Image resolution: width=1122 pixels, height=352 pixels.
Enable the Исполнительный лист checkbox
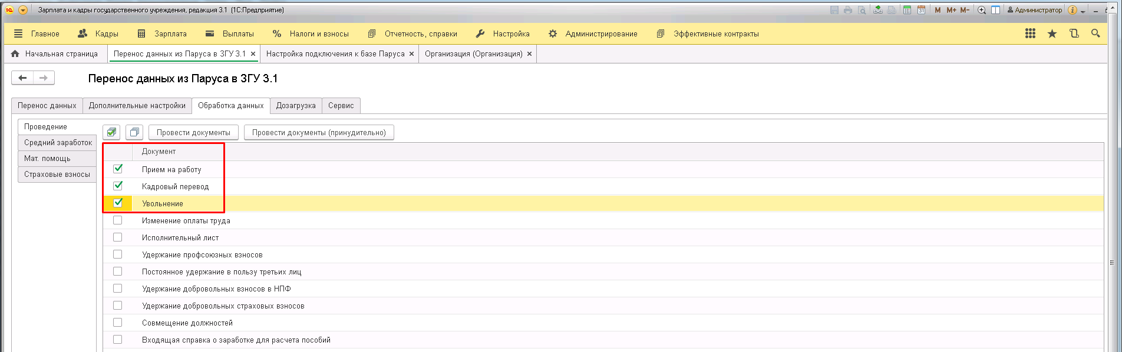[x=118, y=237]
